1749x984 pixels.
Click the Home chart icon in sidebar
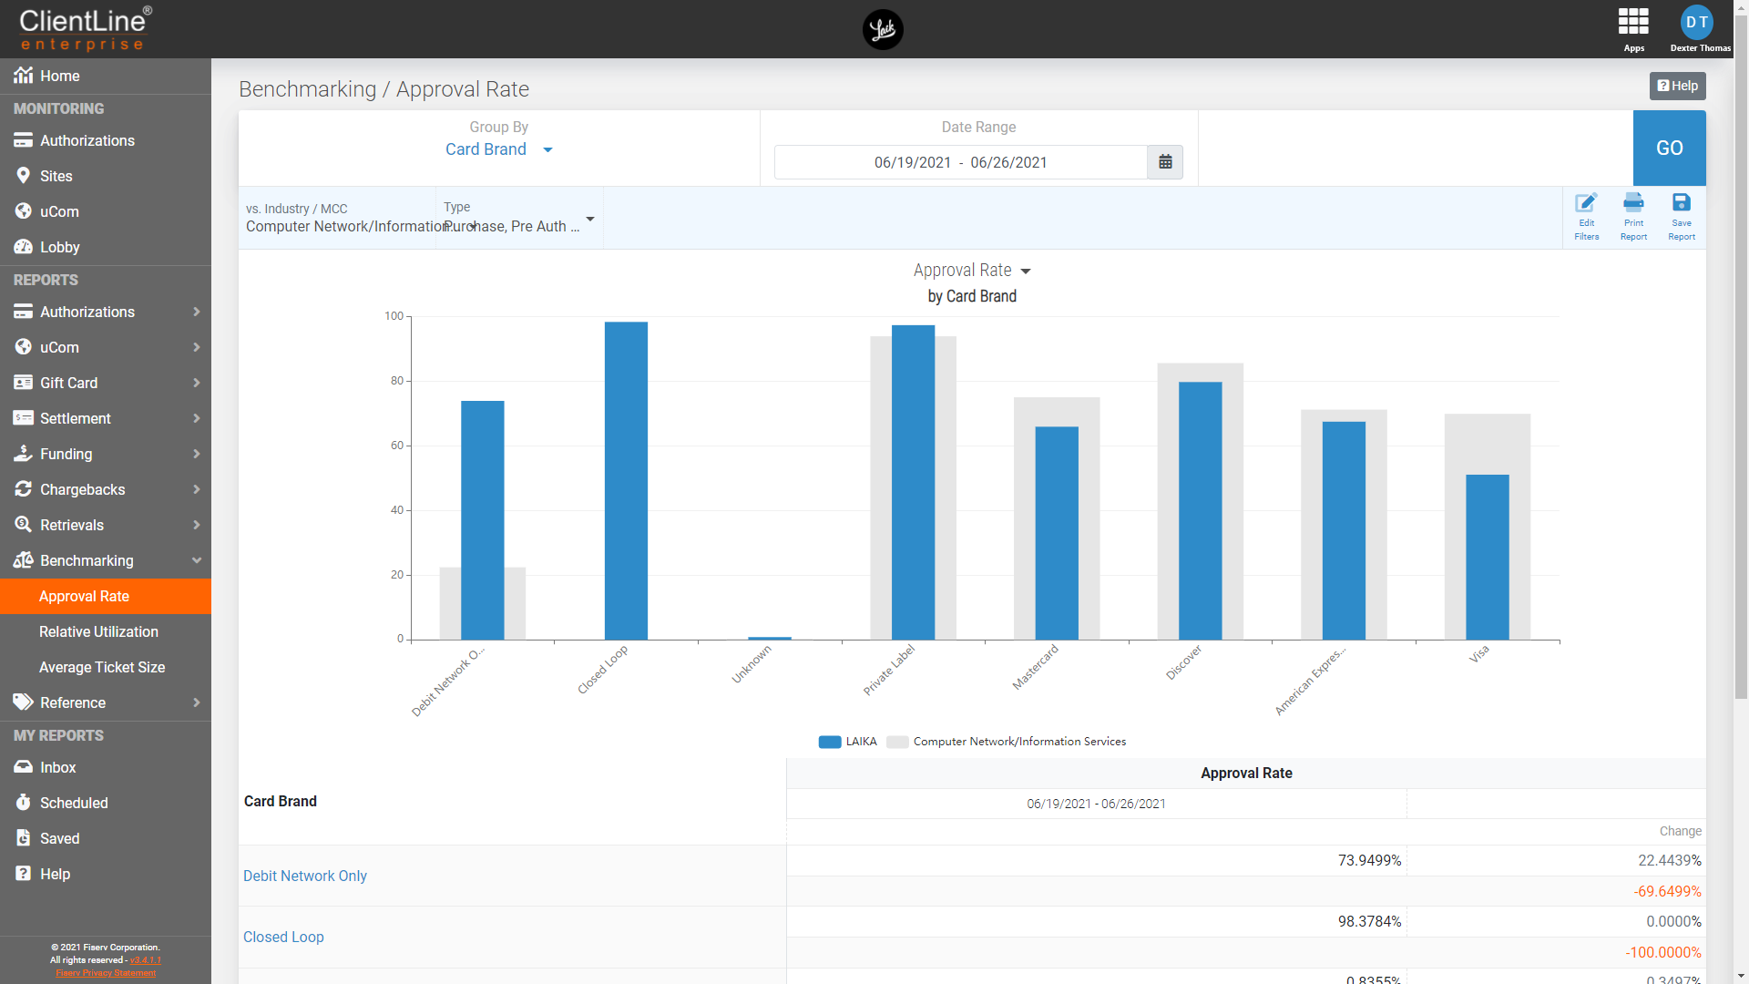click(23, 76)
